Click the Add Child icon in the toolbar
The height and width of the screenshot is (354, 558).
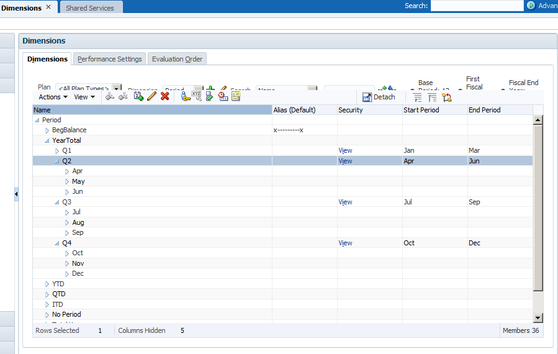(110, 96)
